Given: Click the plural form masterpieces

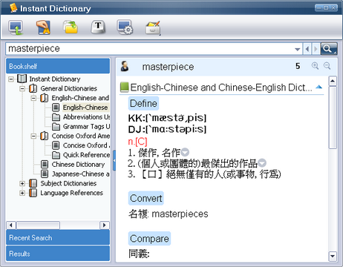Looking at the screenshot, I should 180,214.
